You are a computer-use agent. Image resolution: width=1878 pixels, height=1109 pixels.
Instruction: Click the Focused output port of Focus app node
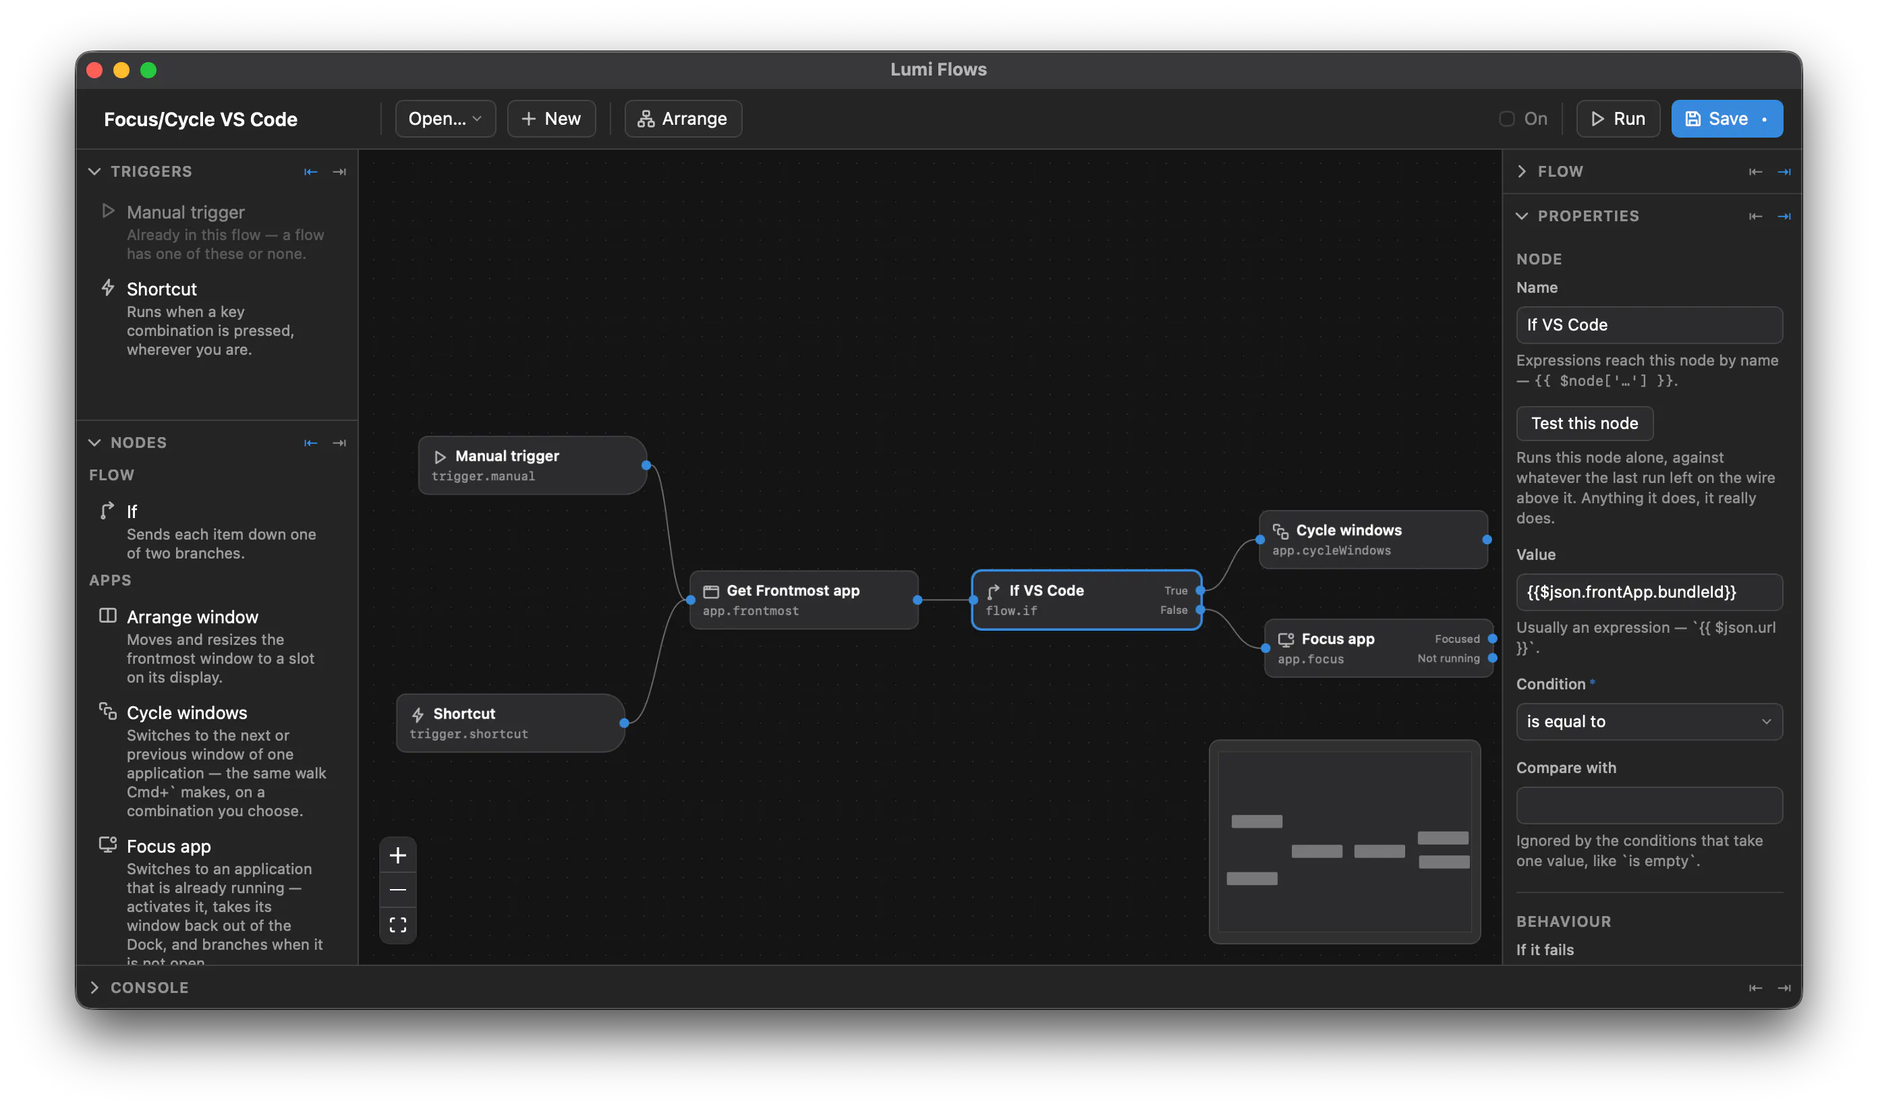pyautogui.click(x=1492, y=639)
